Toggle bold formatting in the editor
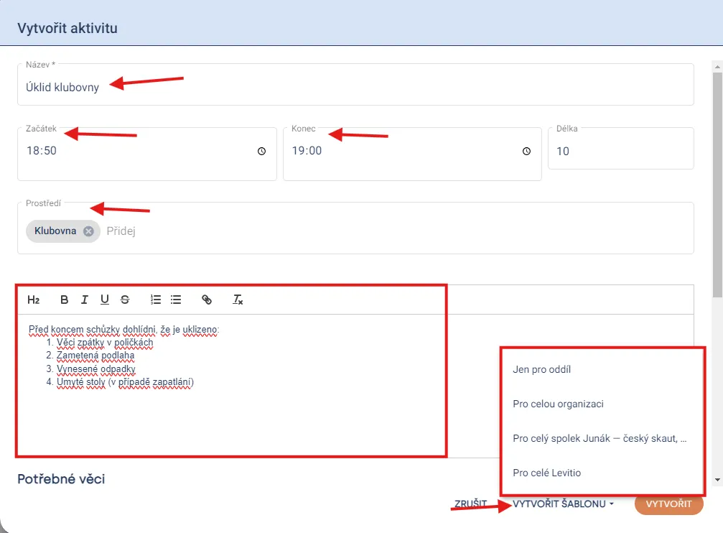723x533 pixels. (65, 300)
